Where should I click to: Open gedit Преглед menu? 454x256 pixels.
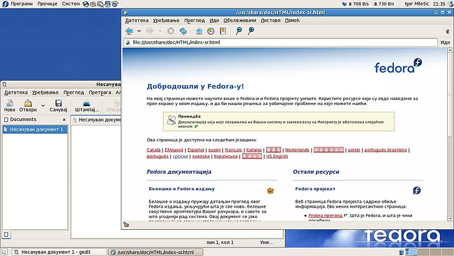[x=74, y=93]
